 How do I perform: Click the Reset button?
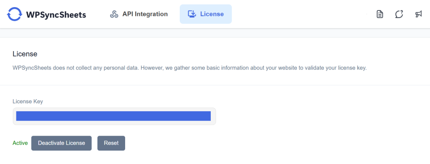(x=111, y=143)
